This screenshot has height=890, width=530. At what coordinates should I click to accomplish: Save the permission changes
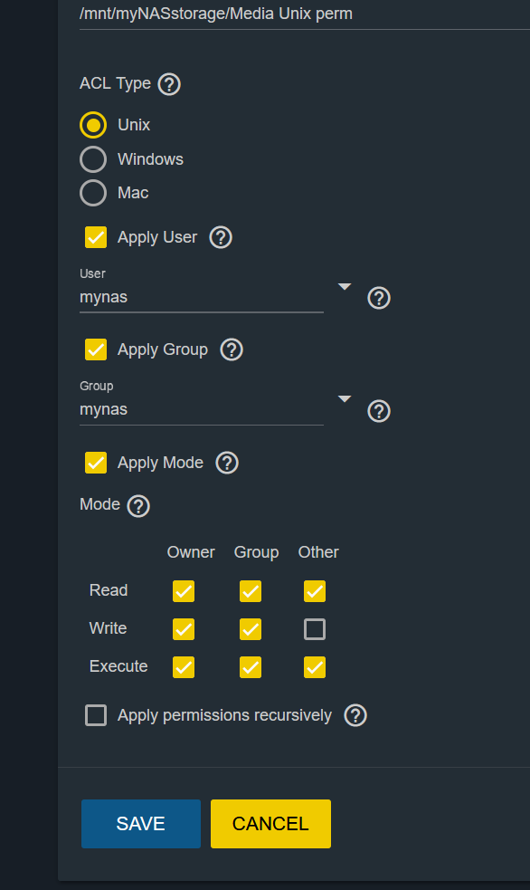140,824
